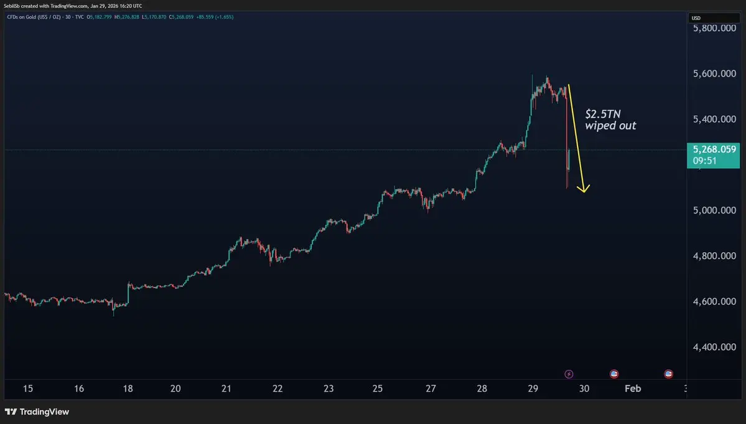Click date 15 on the time axis
Viewport: 746px width, 424px height.
pos(28,389)
